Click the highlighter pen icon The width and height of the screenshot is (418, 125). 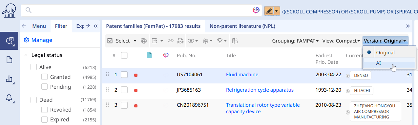coord(269,11)
